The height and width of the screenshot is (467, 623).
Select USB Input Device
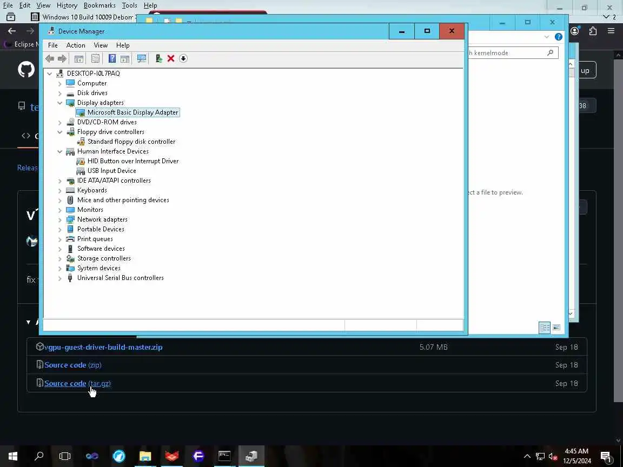coord(111,171)
